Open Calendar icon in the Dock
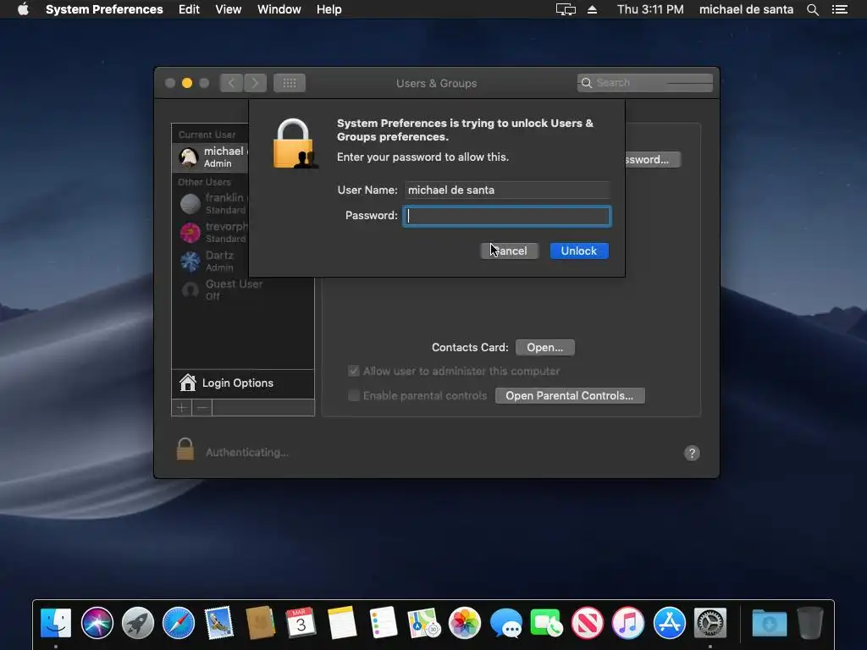 pos(301,623)
